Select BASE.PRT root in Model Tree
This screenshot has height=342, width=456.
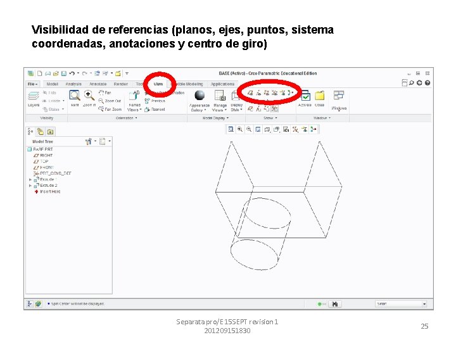40,149
